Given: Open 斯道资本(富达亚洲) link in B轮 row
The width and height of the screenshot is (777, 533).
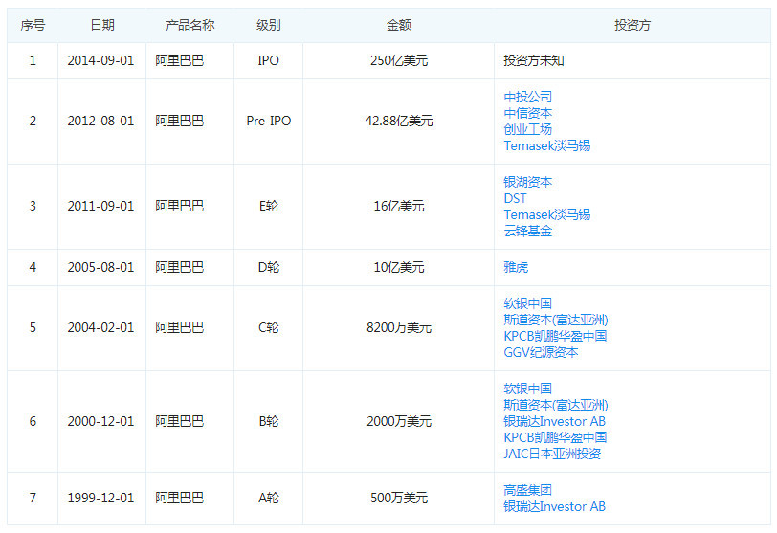Looking at the screenshot, I should pos(556,405).
